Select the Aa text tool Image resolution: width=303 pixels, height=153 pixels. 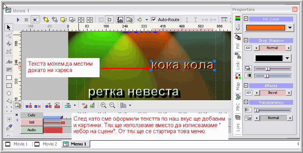point(9,62)
